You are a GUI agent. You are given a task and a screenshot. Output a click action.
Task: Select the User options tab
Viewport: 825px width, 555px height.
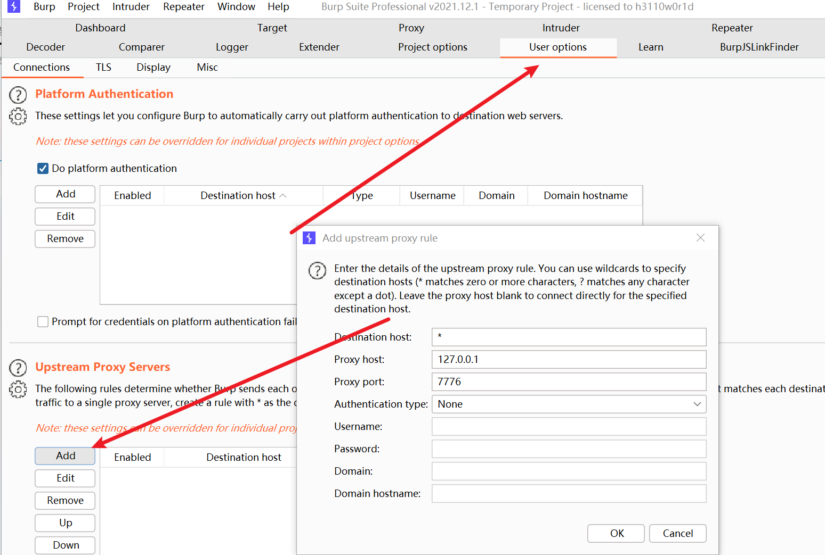[558, 47]
